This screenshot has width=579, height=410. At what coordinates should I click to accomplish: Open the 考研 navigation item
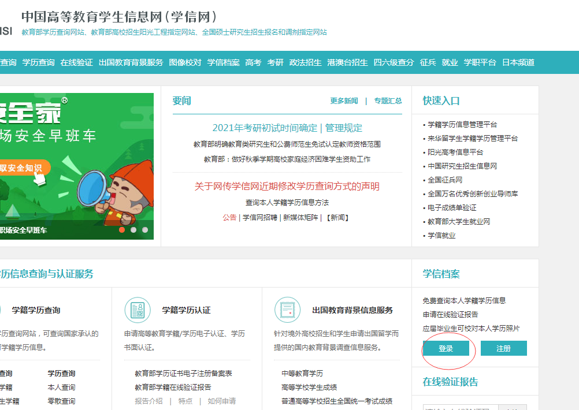pyautogui.click(x=276, y=62)
